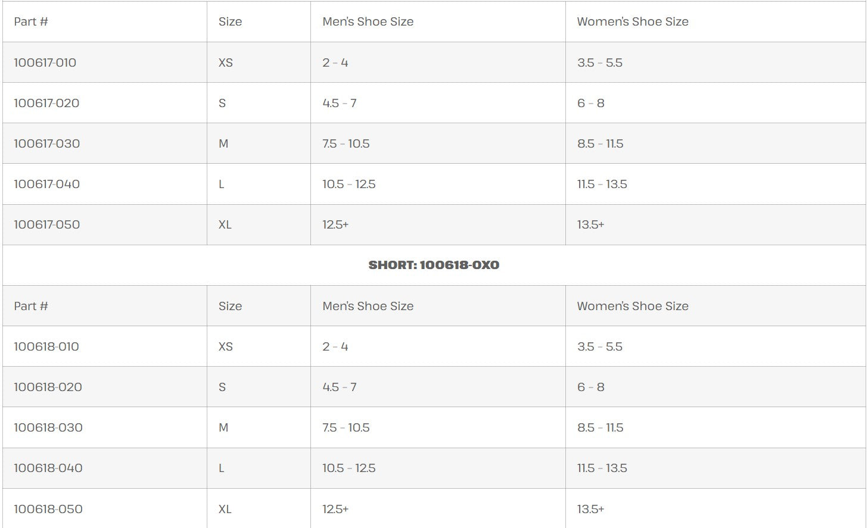Click the 100618-020 part number cell

pyautogui.click(x=48, y=387)
